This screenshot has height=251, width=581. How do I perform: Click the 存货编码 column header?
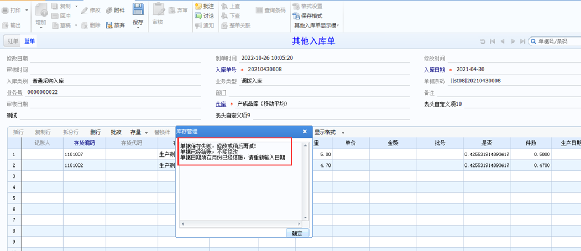[x=85, y=143]
